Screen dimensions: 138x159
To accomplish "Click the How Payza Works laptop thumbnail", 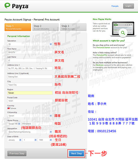I will point(123,29).
